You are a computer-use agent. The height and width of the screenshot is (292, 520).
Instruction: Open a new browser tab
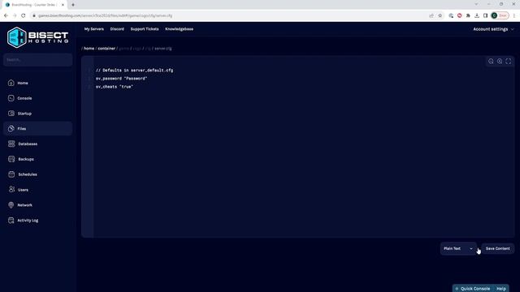point(73,5)
